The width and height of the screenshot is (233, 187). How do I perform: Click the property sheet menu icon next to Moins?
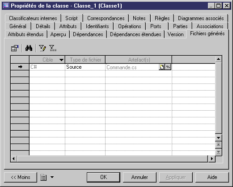(43, 177)
